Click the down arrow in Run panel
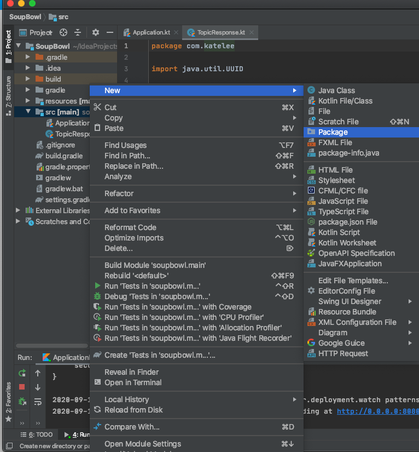This screenshot has height=452, width=419. pyautogui.click(x=38, y=387)
